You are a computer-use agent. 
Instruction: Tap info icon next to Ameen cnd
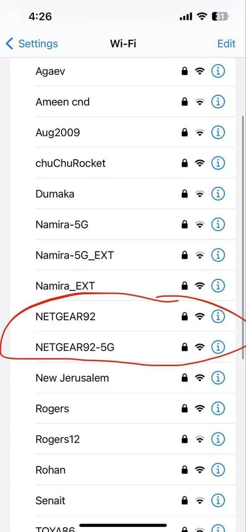(218, 102)
